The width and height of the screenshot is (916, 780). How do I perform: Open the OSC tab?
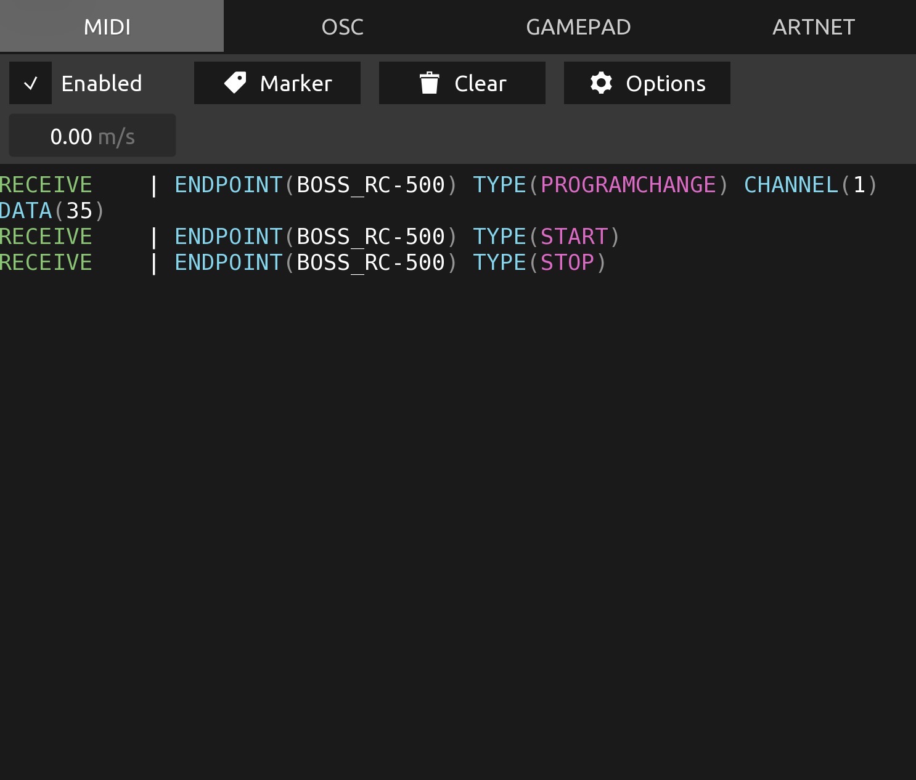[343, 27]
